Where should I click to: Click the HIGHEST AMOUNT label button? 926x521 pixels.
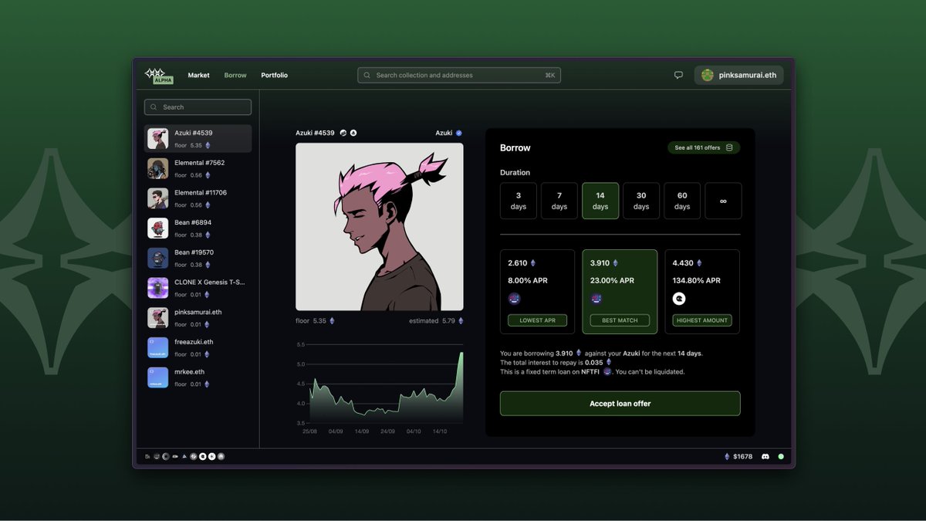click(x=702, y=320)
